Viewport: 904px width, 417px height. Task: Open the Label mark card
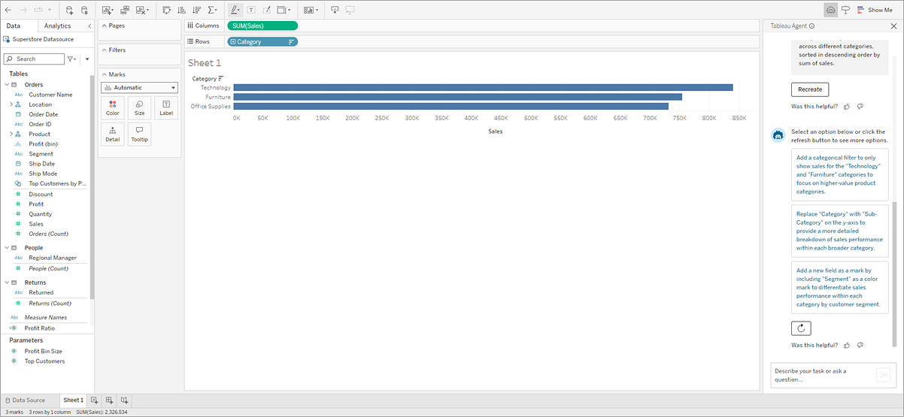166,108
